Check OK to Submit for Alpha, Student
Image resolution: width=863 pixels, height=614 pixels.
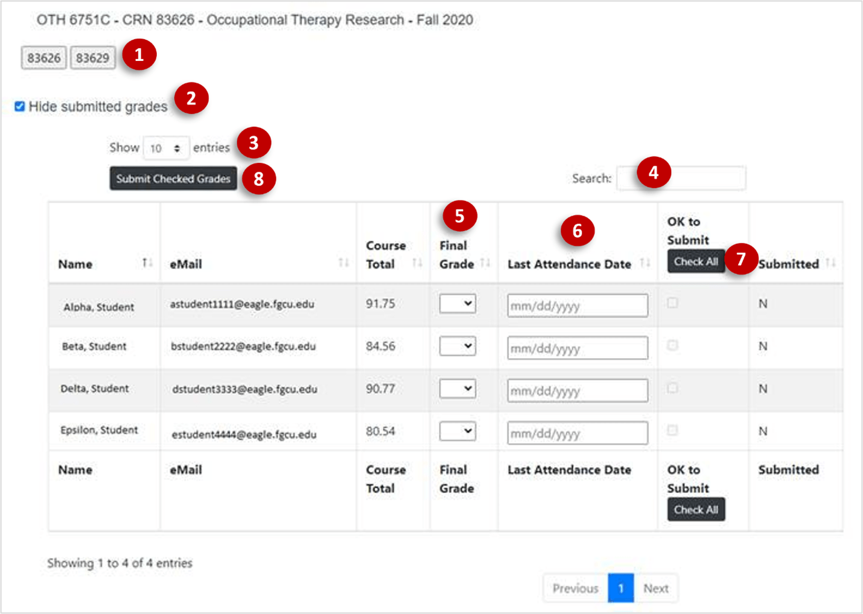coord(673,303)
